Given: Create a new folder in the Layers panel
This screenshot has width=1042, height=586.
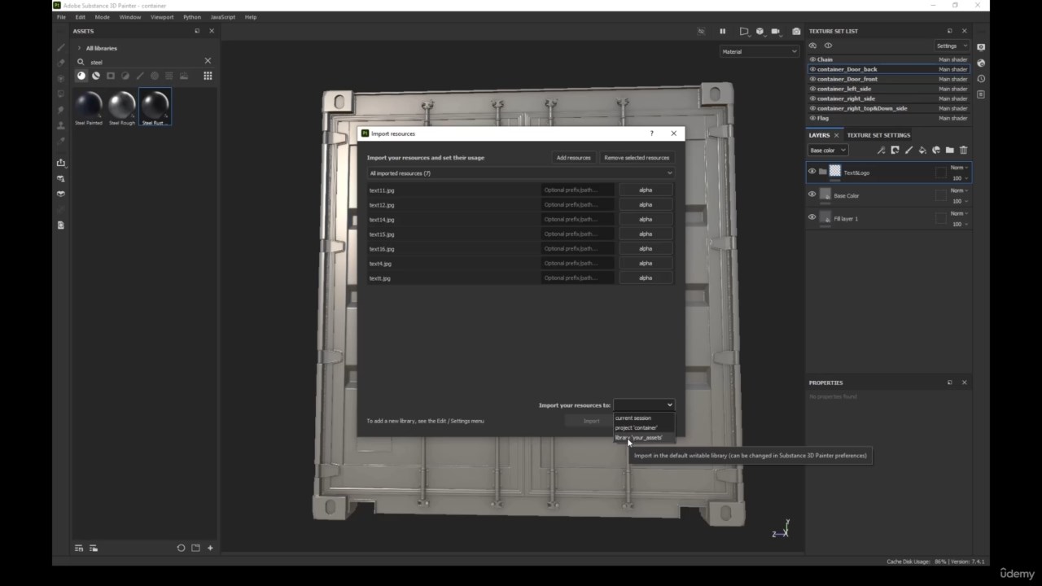Looking at the screenshot, I should 949,150.
